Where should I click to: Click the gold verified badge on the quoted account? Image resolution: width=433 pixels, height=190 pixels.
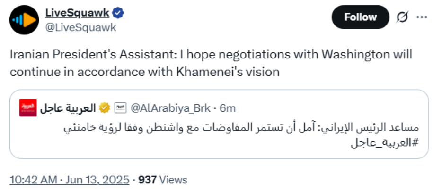(x=105, y=108)
